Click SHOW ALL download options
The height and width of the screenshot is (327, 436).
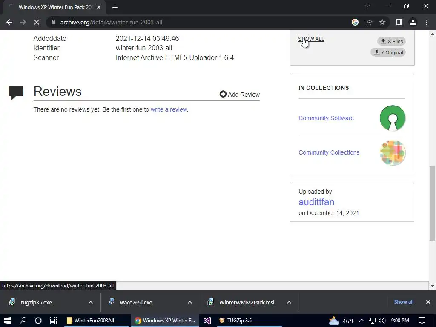(311, 39)
